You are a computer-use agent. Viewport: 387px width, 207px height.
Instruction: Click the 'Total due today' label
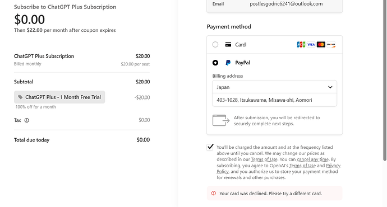pyautogui.click(x=31, y=140)
